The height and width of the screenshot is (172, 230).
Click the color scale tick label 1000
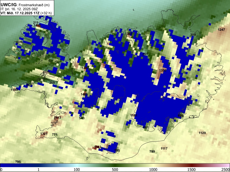pyautogui.click(x=153, y=170)
